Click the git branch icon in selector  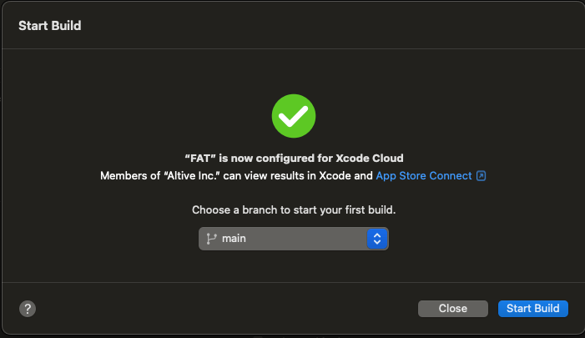[211, 239]
